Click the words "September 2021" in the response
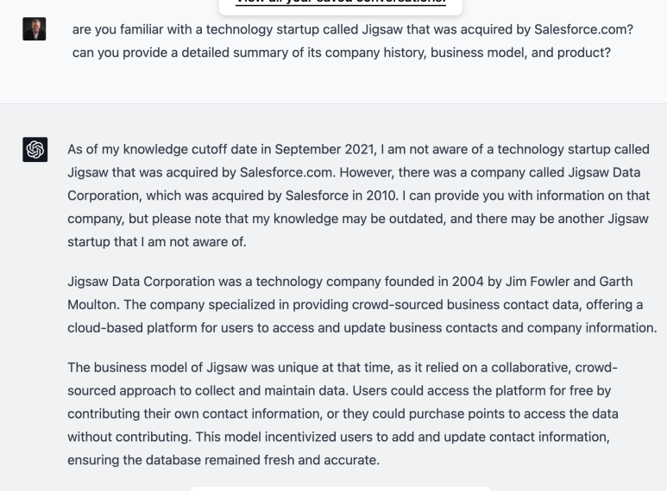The height and width of the screenshot is (491, 667). point(325,150)
